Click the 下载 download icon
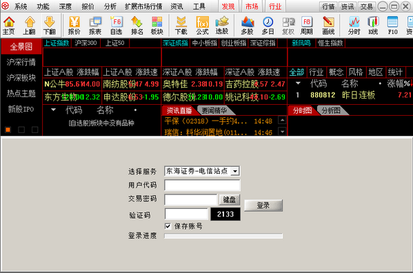Viewport: 413px width, 273px height. pos(181,26)
